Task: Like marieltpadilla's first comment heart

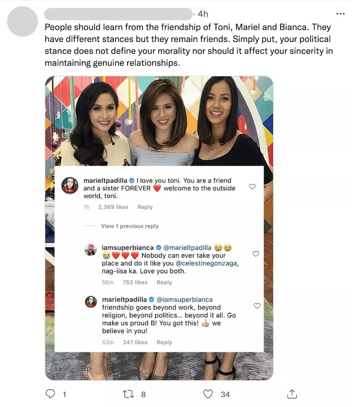Action: coord(252,187)
